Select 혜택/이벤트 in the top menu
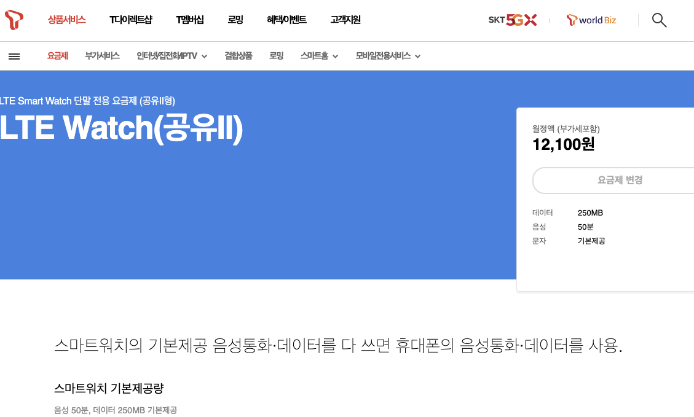Viewport: 694px width, 417px height. pyautogui.click(x=286, y=20)
